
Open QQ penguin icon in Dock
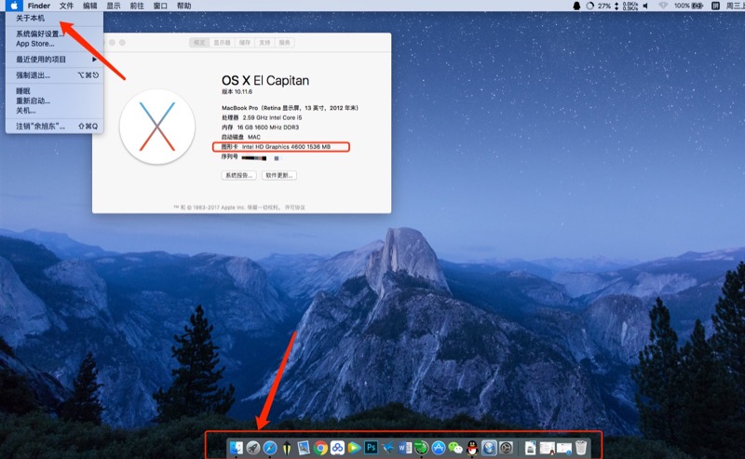[x=471, y=448]
